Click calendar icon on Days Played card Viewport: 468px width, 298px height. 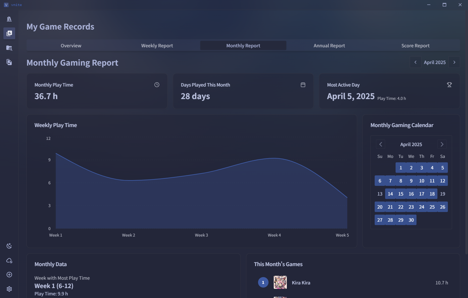click(x=303, y=85)
